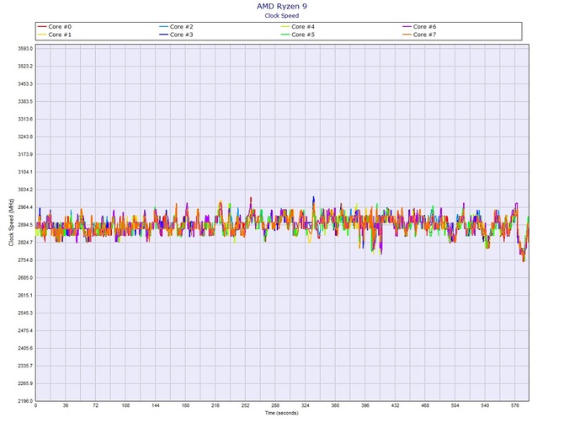Click the Core #1 legend entry

[x=55, y=35]
